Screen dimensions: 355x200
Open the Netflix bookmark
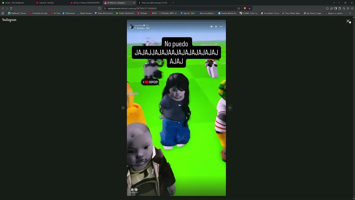[153, 13]
